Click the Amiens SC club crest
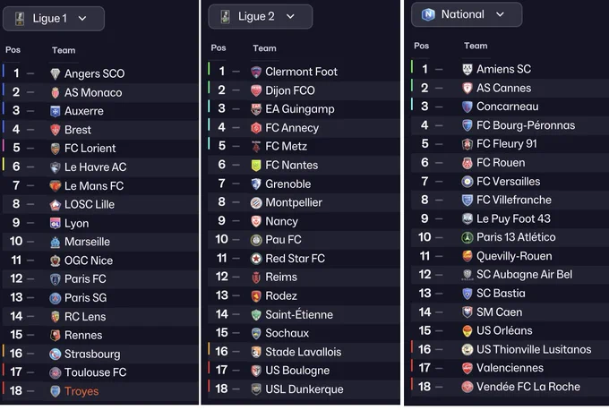The width and height of the screenshot is (609, 410). (x=467, y=69)
